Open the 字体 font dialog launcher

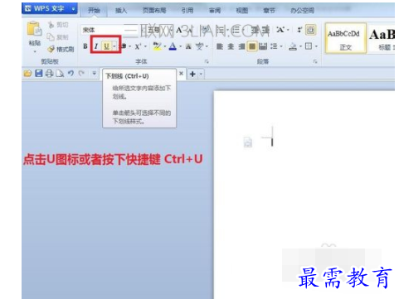tap(207, 61)
